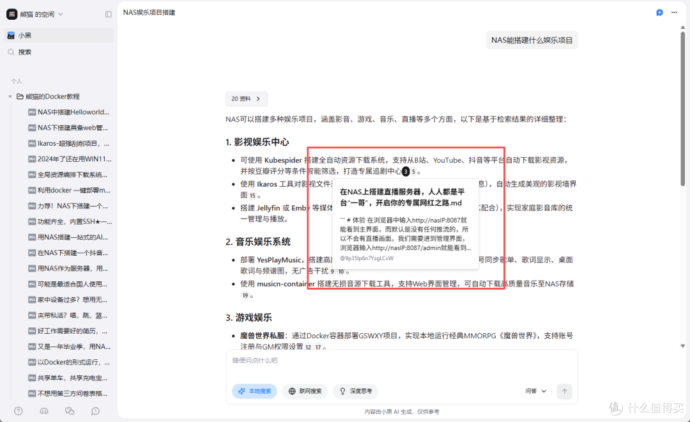The image size is (690, 422).
Task: Open note 力荐！NAS下搭建一个
Action: [x=69, y=206]
